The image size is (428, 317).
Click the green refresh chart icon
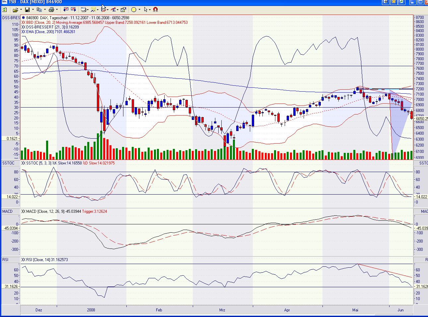click(x=5, y=10)
